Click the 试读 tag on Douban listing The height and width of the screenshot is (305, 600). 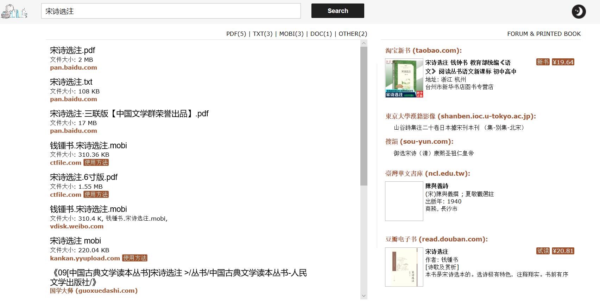[x=543, y=251]
